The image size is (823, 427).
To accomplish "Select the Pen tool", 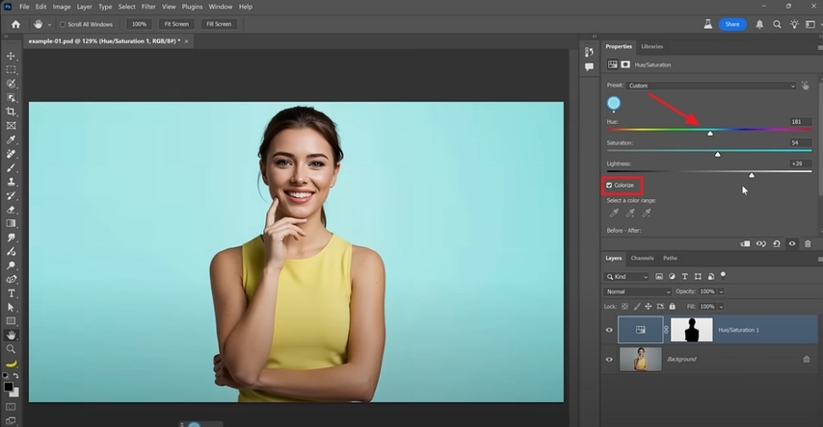I will (11, 279).
